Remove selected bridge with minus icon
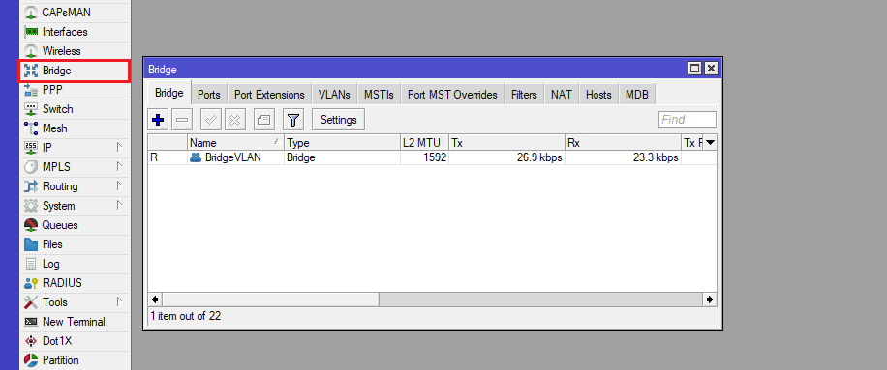 [x=182, y=120]
